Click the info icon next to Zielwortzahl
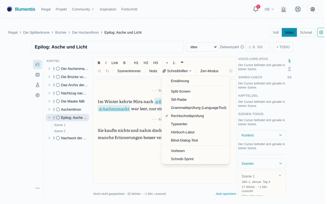327x204 pixels. [x=242, y=47]
